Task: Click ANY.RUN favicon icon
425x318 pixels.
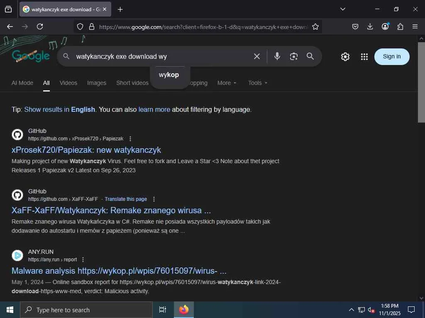Action: click(17, 255)
